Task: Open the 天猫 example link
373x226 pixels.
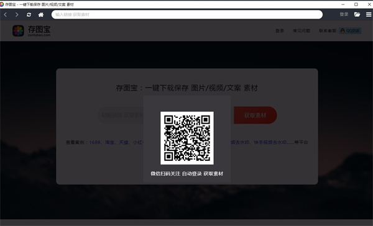Action: 124,142
